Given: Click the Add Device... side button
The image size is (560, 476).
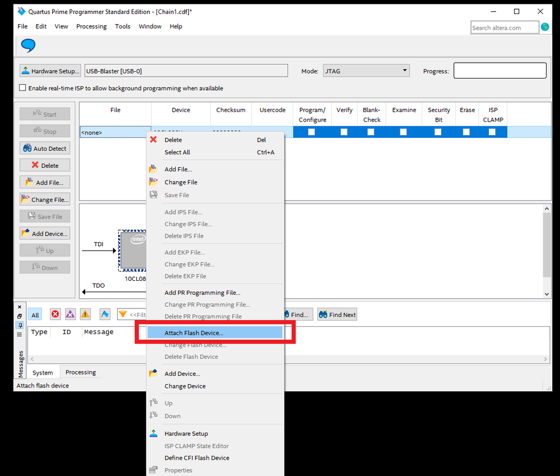Looking at the screenshot, I should pyautogui.click(x=45, y=234).
